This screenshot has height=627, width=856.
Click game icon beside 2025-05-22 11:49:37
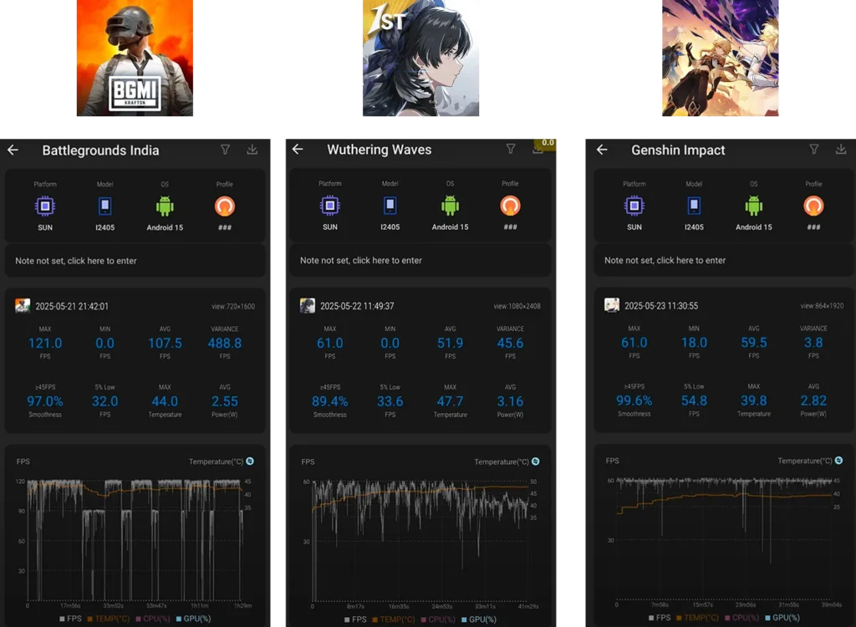[x=308, y=305]
